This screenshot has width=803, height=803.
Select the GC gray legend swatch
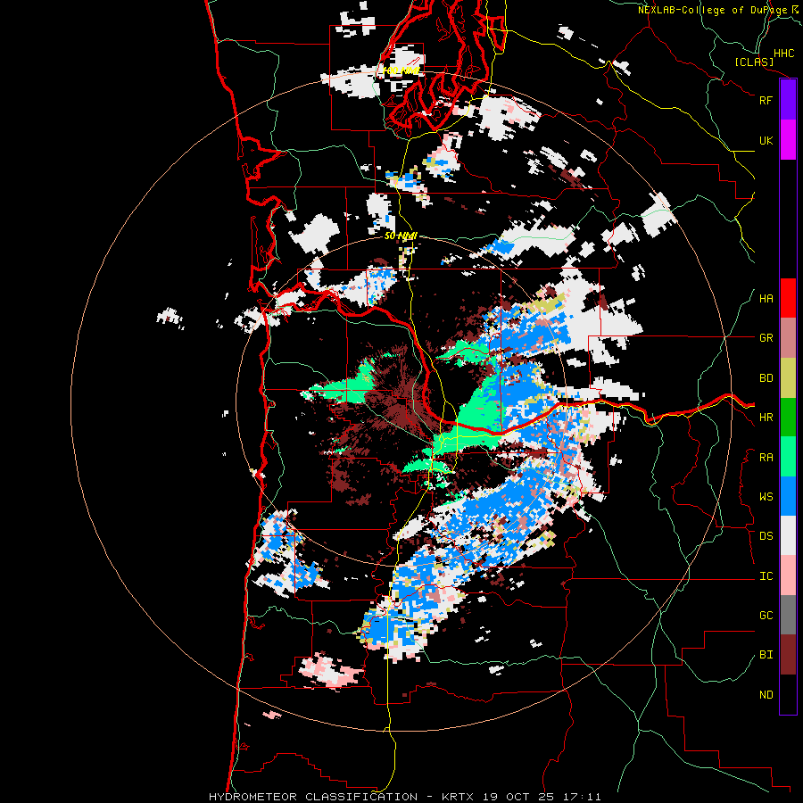click(788, 615)
